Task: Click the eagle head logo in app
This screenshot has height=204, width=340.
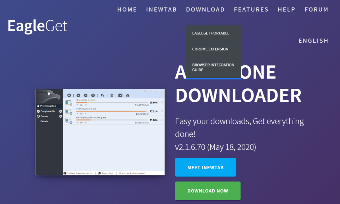Action: pyautogui.click(x=49, y=97)
